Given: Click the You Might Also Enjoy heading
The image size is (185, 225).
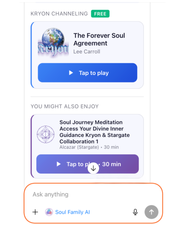Looking at the screenshot, I should tap(65, 106).
